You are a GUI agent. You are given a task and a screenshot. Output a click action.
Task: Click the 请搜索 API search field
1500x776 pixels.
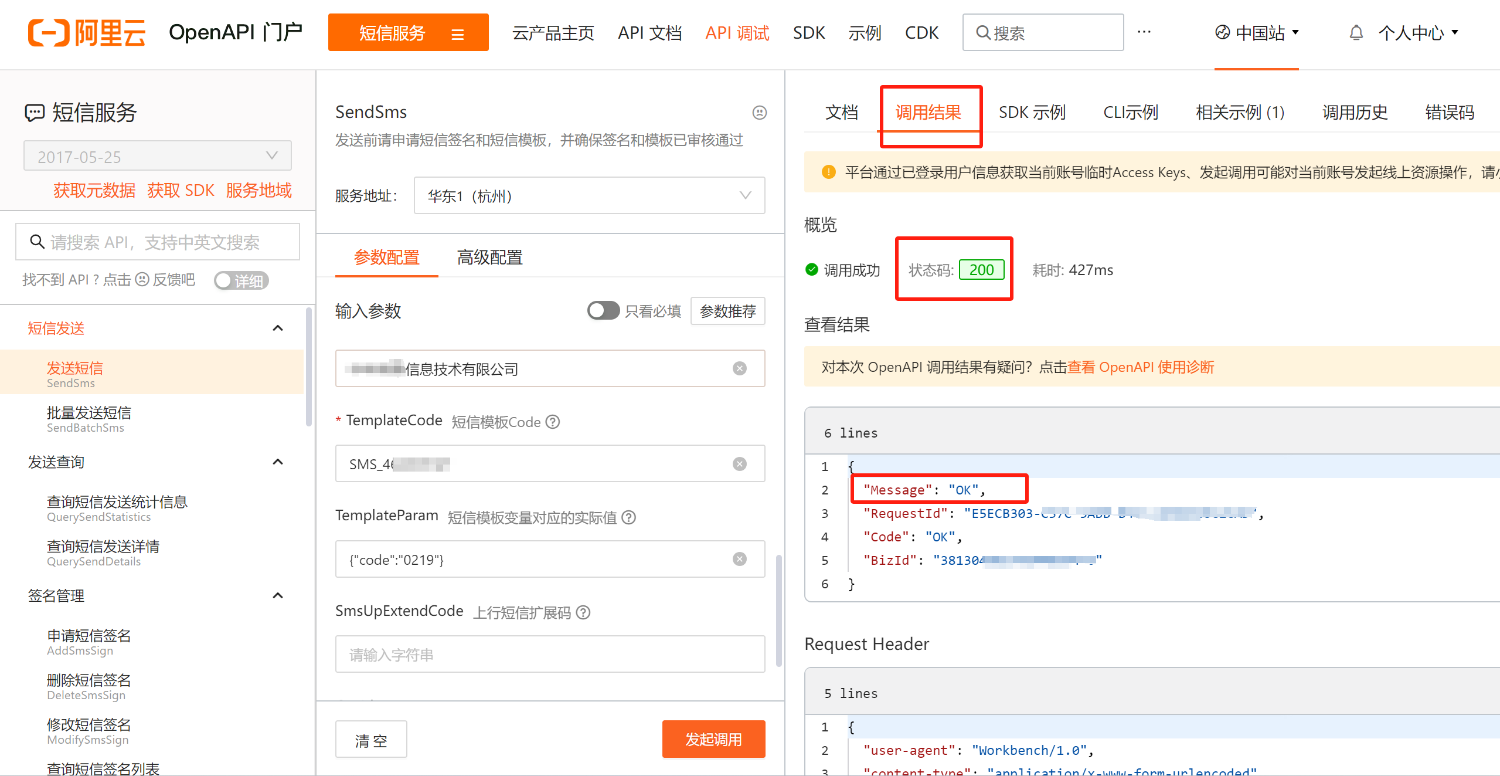tap(158, 242)
